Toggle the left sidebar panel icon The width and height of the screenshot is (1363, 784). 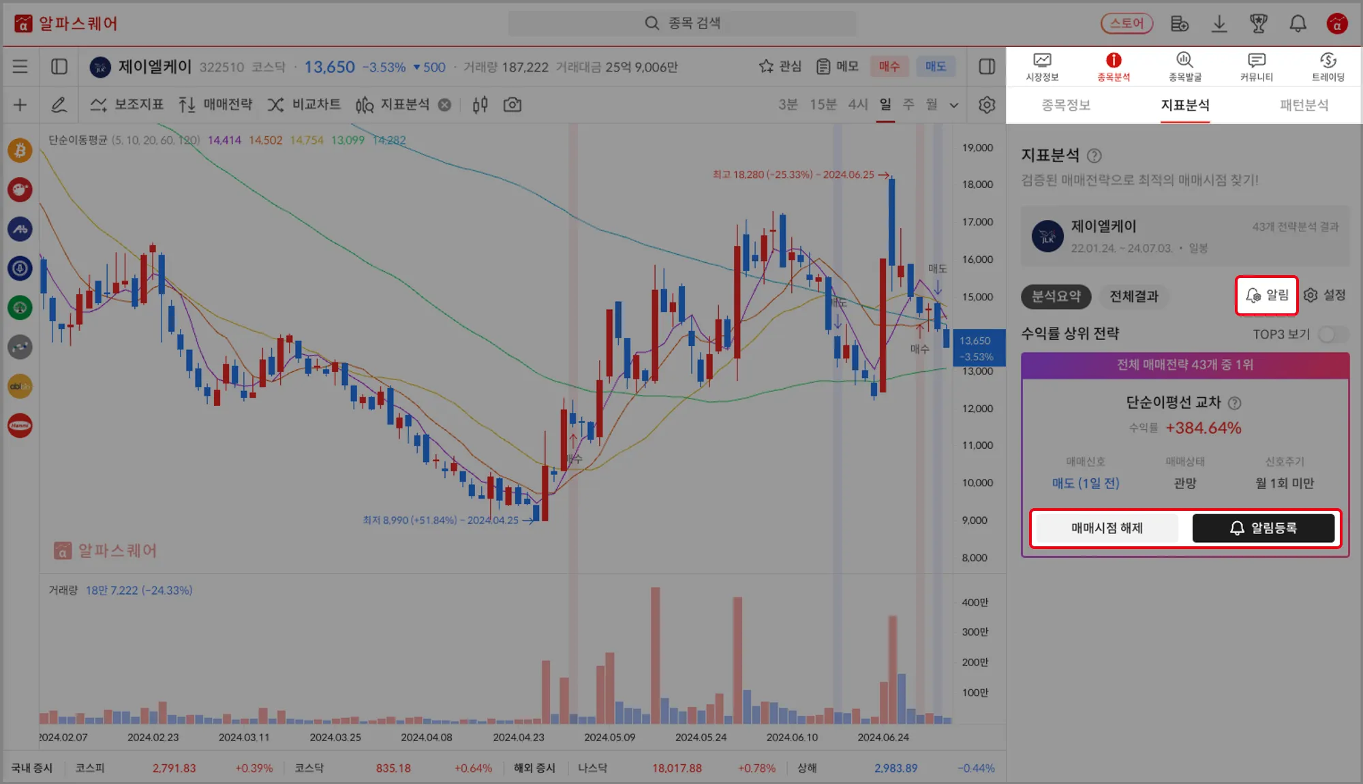(59, 67)
